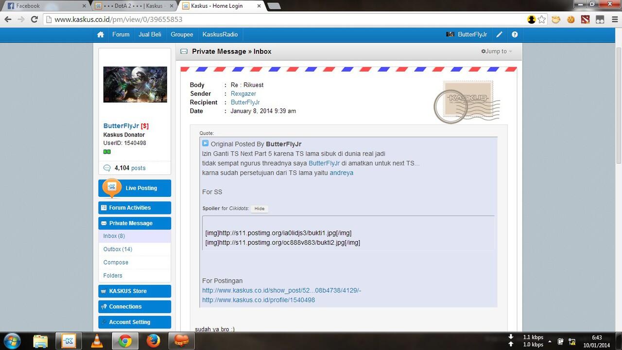Open Forum Activities in the sidebar
The width and height of the screenshot is (622, 350).
pyautogui.click(x=135, y=208)
